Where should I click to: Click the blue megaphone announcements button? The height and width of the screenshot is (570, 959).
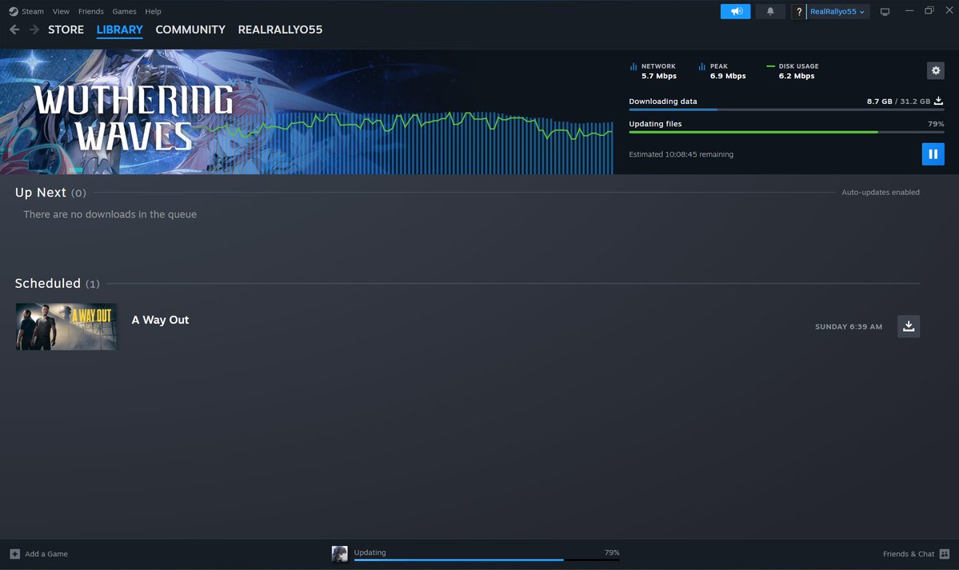[x=735, y=11]
